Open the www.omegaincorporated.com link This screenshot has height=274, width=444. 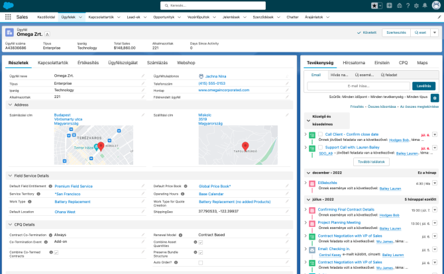225,90
